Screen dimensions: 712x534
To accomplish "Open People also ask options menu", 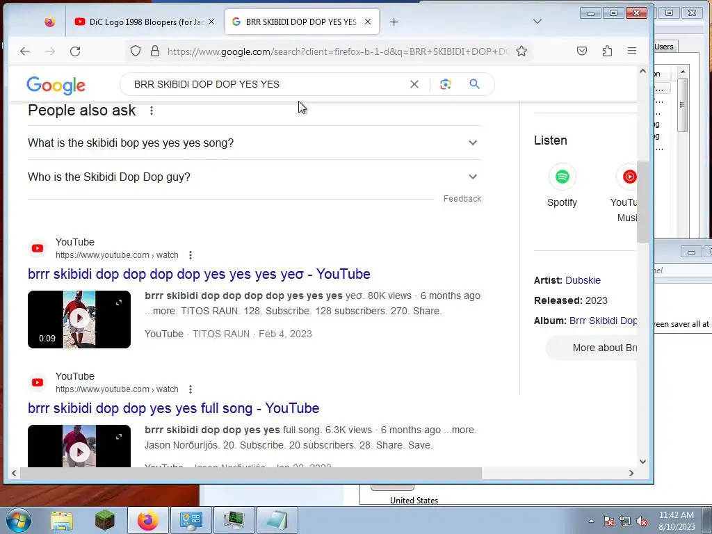I will pos(151,111).
